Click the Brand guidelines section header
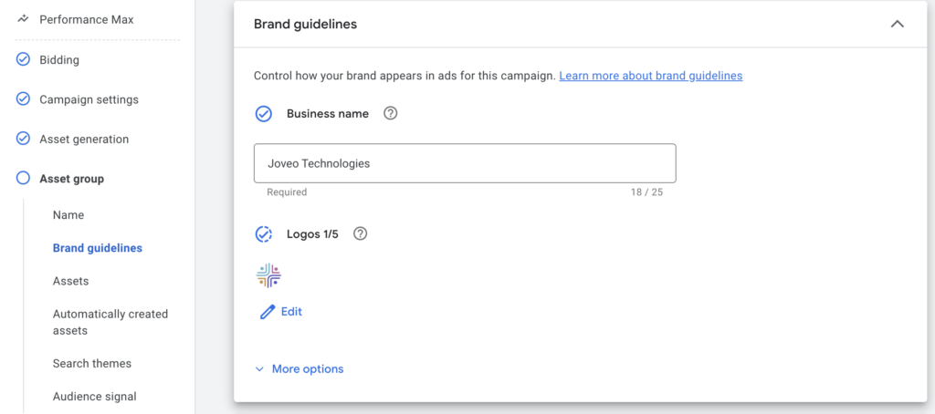The image size is (935, 414). click(305, 25)
